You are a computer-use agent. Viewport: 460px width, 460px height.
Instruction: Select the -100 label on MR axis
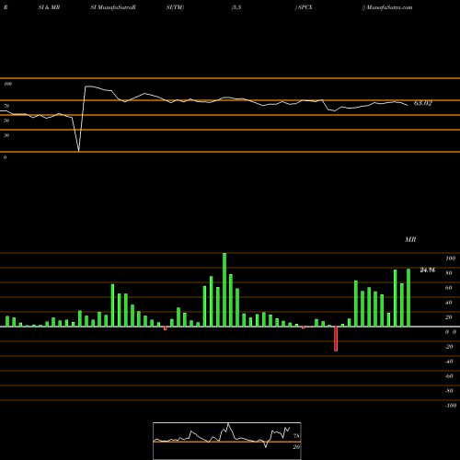(451, 406)
